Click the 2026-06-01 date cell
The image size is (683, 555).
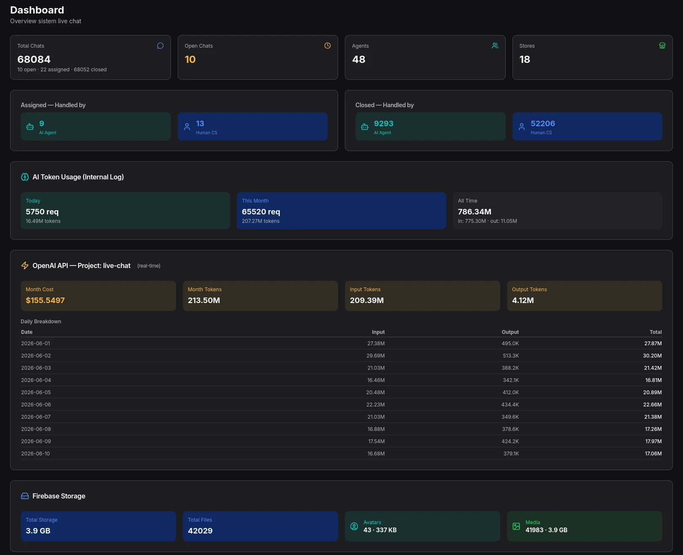35,344
